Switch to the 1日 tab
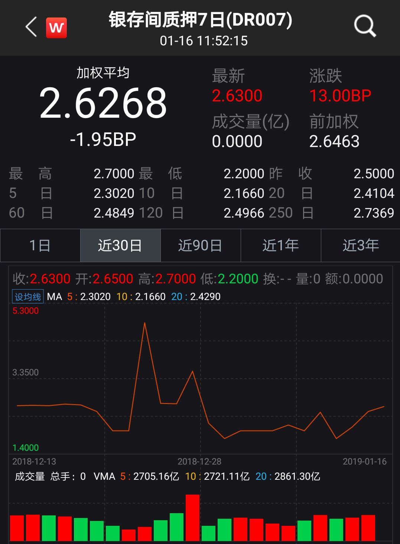This screenshot has height=544, width=400. click(40, 245)
